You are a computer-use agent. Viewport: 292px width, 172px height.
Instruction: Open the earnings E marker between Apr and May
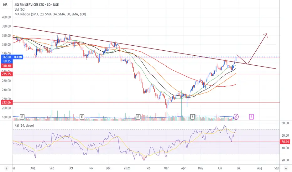click(x=193, y=117)
